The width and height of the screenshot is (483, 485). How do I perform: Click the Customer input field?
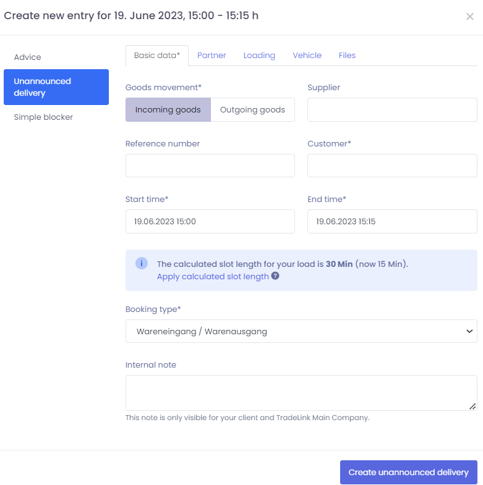coord(392,166)
